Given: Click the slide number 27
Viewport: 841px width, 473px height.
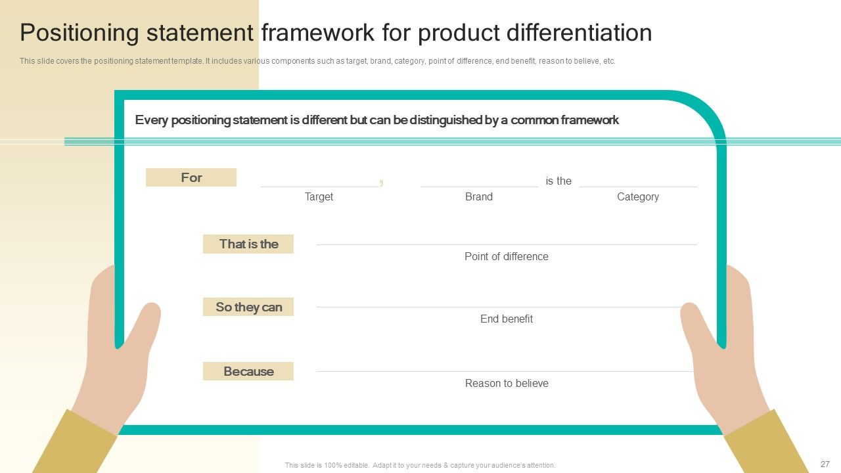Looking at the screenshot, I should [825, 464].
